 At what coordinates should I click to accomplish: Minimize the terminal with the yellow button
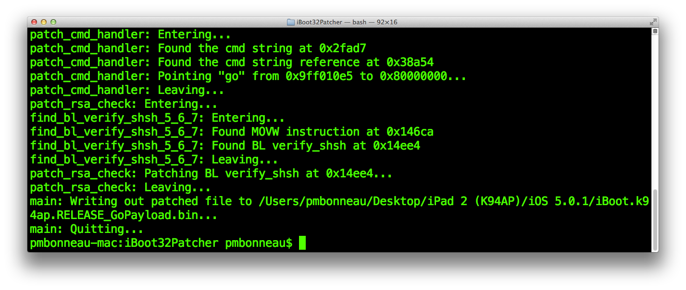point(44,22)
